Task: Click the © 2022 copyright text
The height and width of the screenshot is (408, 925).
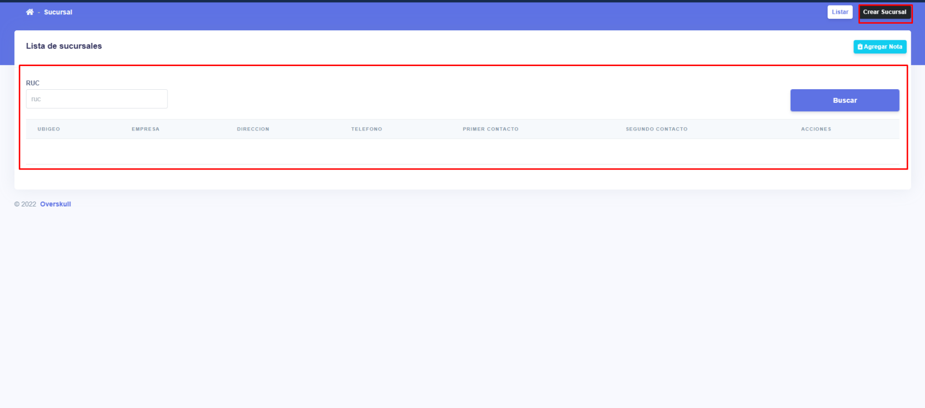Action: coord(25,204)
